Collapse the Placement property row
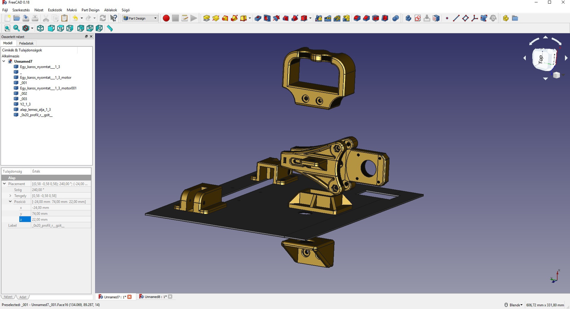Image resolution: width=570 pixels, height=309 pixels. tap(4, 184)
